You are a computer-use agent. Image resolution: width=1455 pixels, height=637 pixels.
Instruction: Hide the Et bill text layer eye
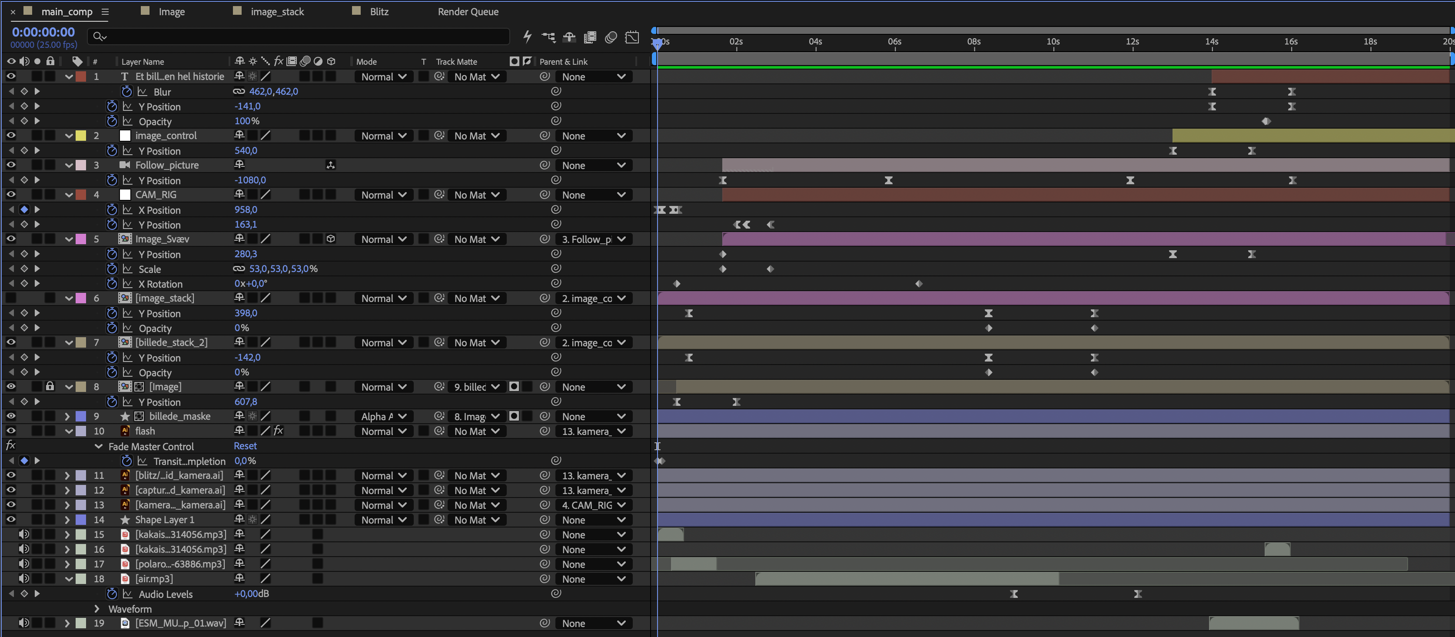pyautogui.click(x=11, y=76)
